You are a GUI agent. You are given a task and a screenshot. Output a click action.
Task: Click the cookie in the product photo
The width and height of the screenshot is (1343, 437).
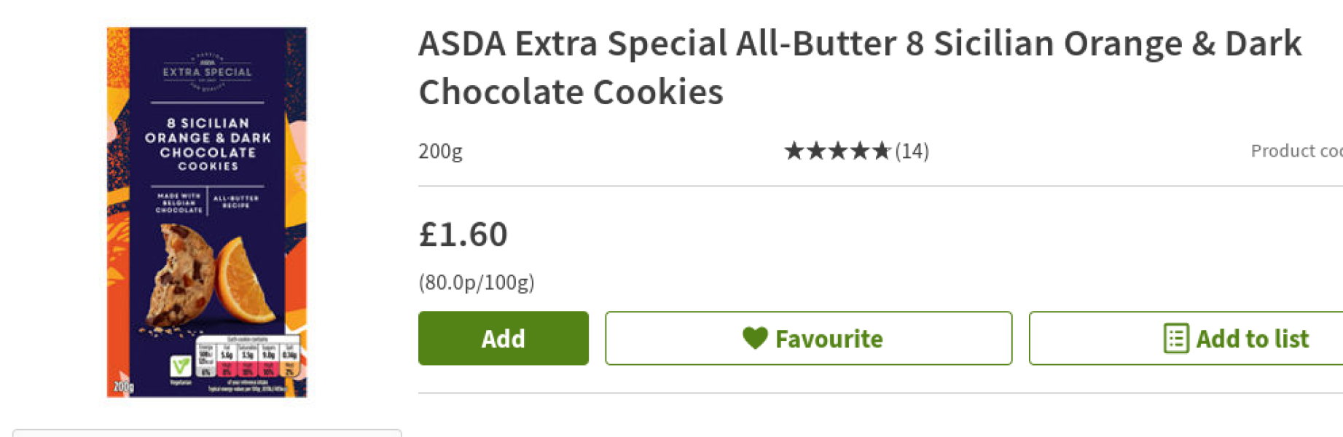[182, 277]
